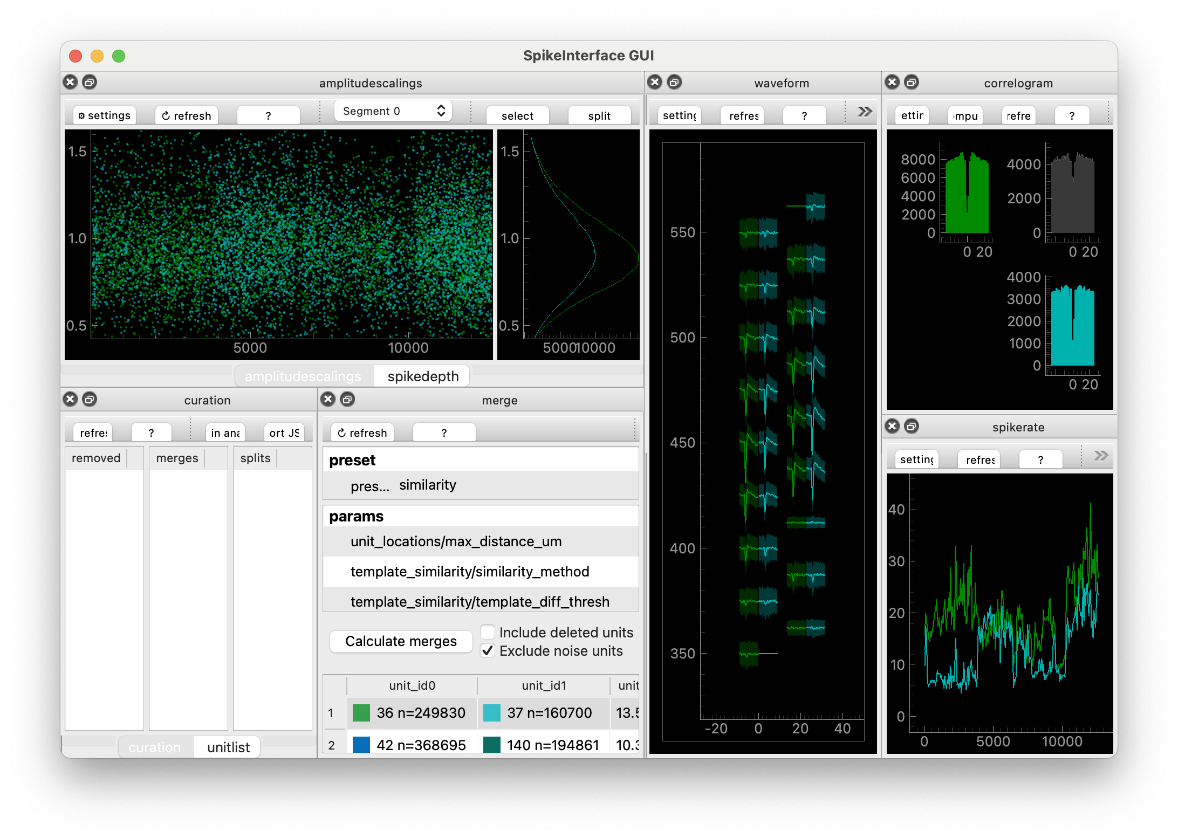Refresh the correlogram view
This screenshot has width=1178, height=838.
(1018, 115)
